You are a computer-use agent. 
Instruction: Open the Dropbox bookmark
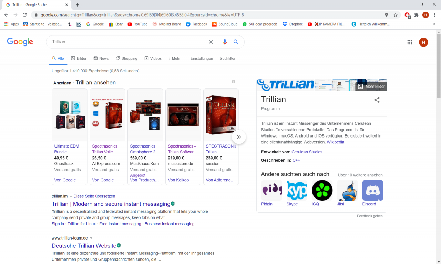(293, 24)
